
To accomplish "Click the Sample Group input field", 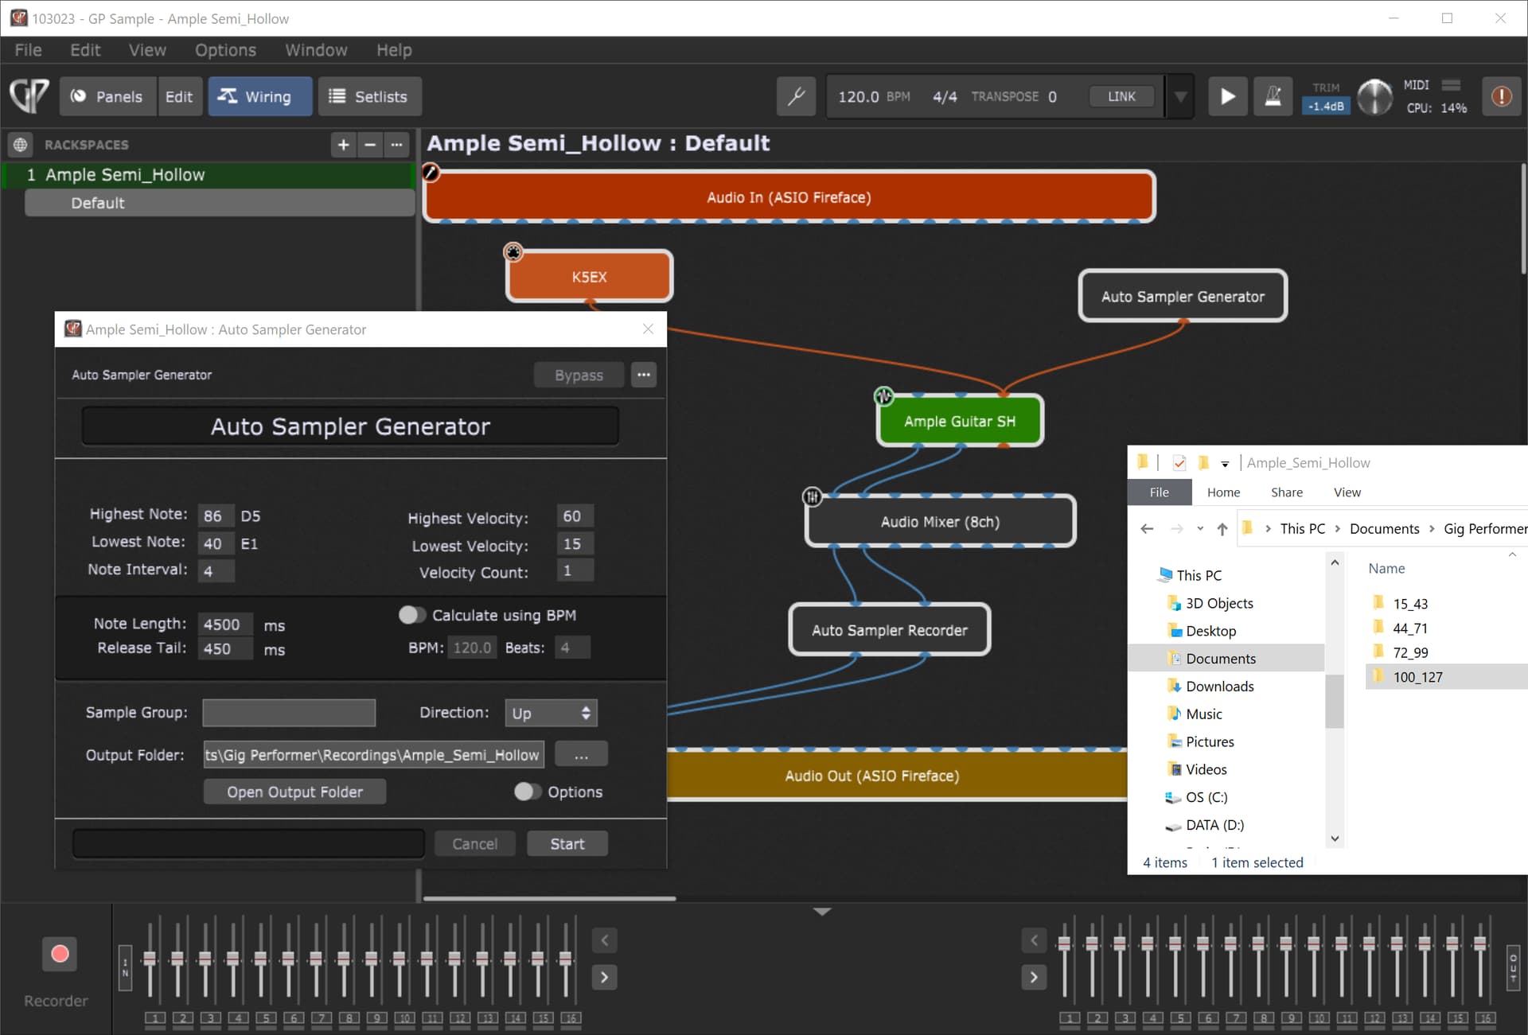I will point(289,713).
